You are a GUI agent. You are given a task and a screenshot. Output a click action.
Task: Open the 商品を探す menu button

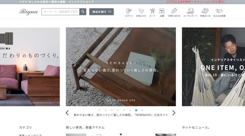[102, 12]
